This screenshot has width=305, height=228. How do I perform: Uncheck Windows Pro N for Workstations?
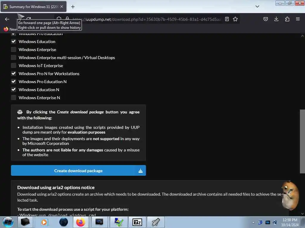pos(13,74)
